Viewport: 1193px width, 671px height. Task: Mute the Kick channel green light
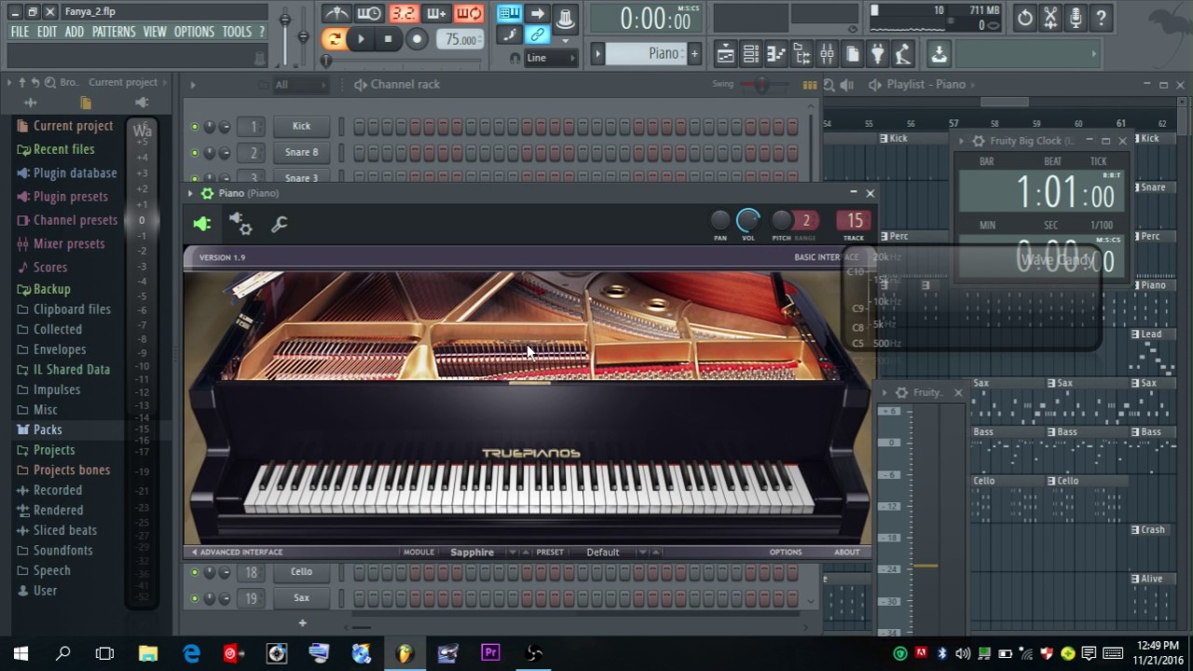195,127
